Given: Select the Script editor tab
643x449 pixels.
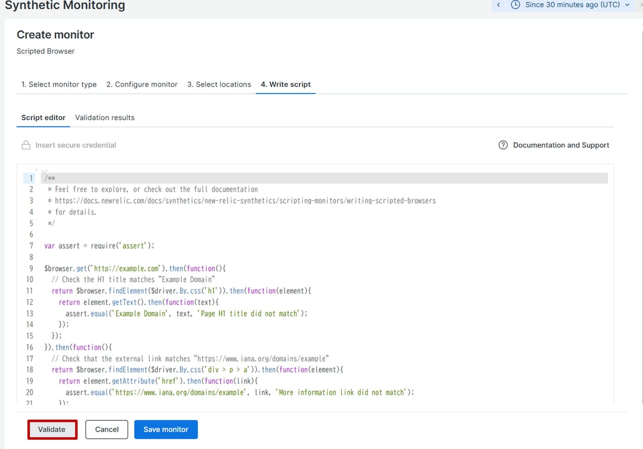Looking at the screenshot, I should coord(43,118).
